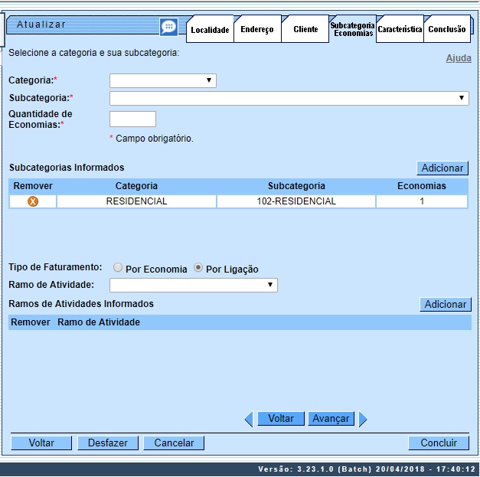This screenshot has height=477, width=480.
Task: Select the Por Ligação radio option
Action: click(198, 269)
